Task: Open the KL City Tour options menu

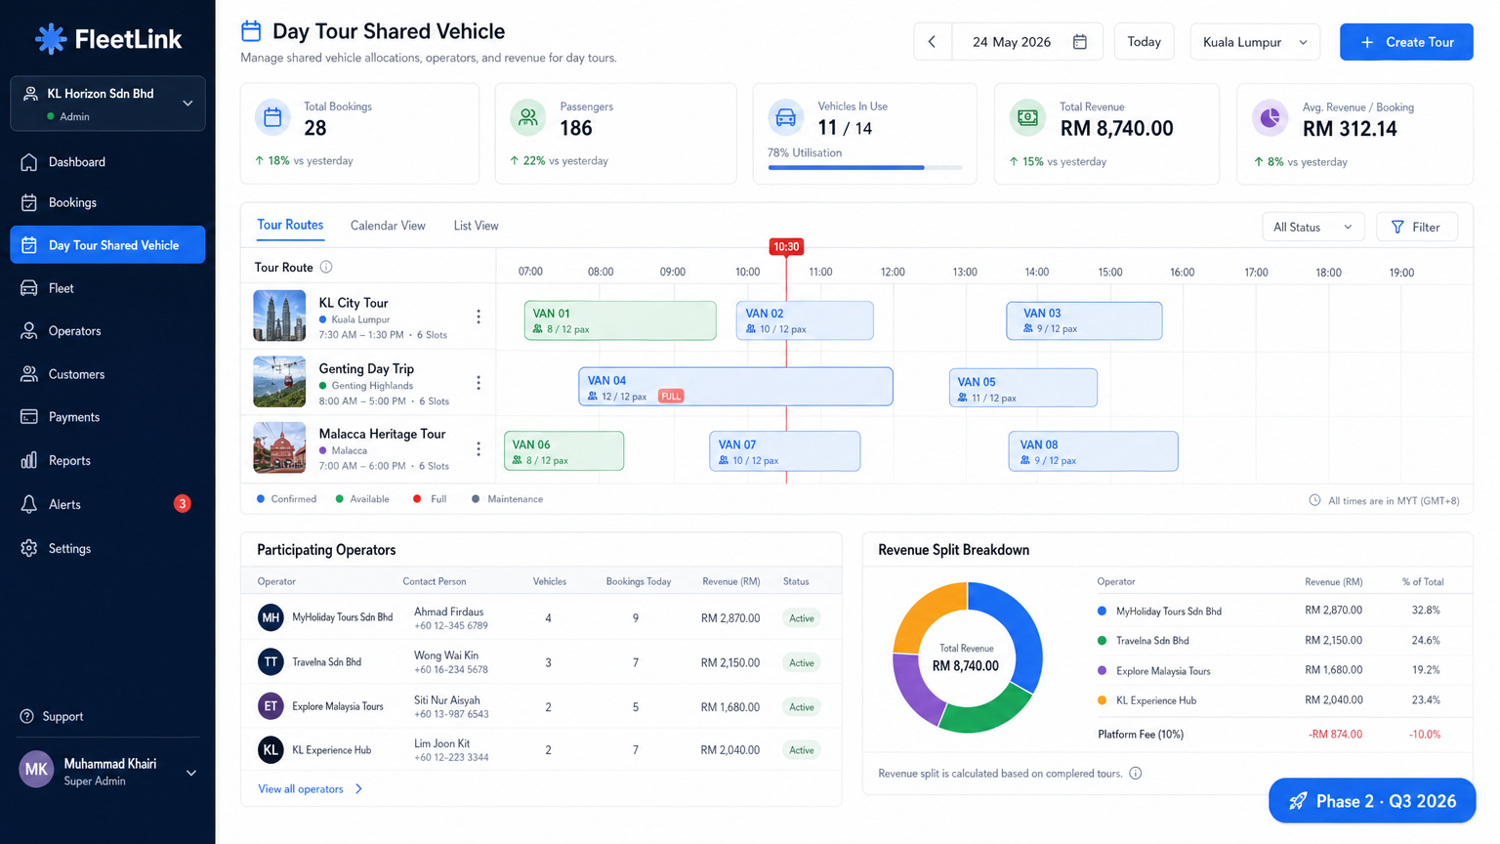Action: [479, 316]
